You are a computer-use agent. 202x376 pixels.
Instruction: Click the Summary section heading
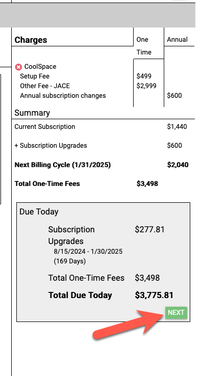pos(32,113)
